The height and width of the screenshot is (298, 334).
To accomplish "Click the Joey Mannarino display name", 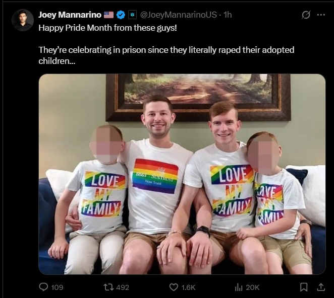I will click(x=70, y=15).
